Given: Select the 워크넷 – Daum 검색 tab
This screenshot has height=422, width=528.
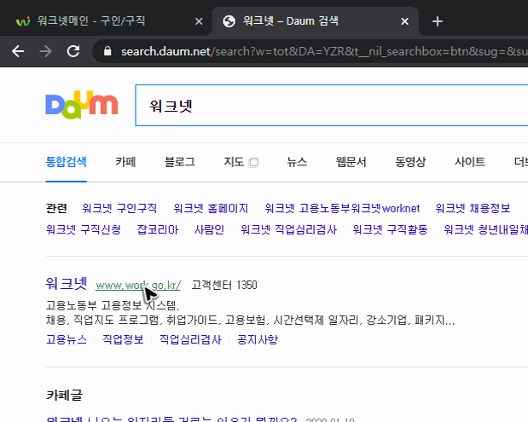Looking at the screenshot, I should click(291, 21).
